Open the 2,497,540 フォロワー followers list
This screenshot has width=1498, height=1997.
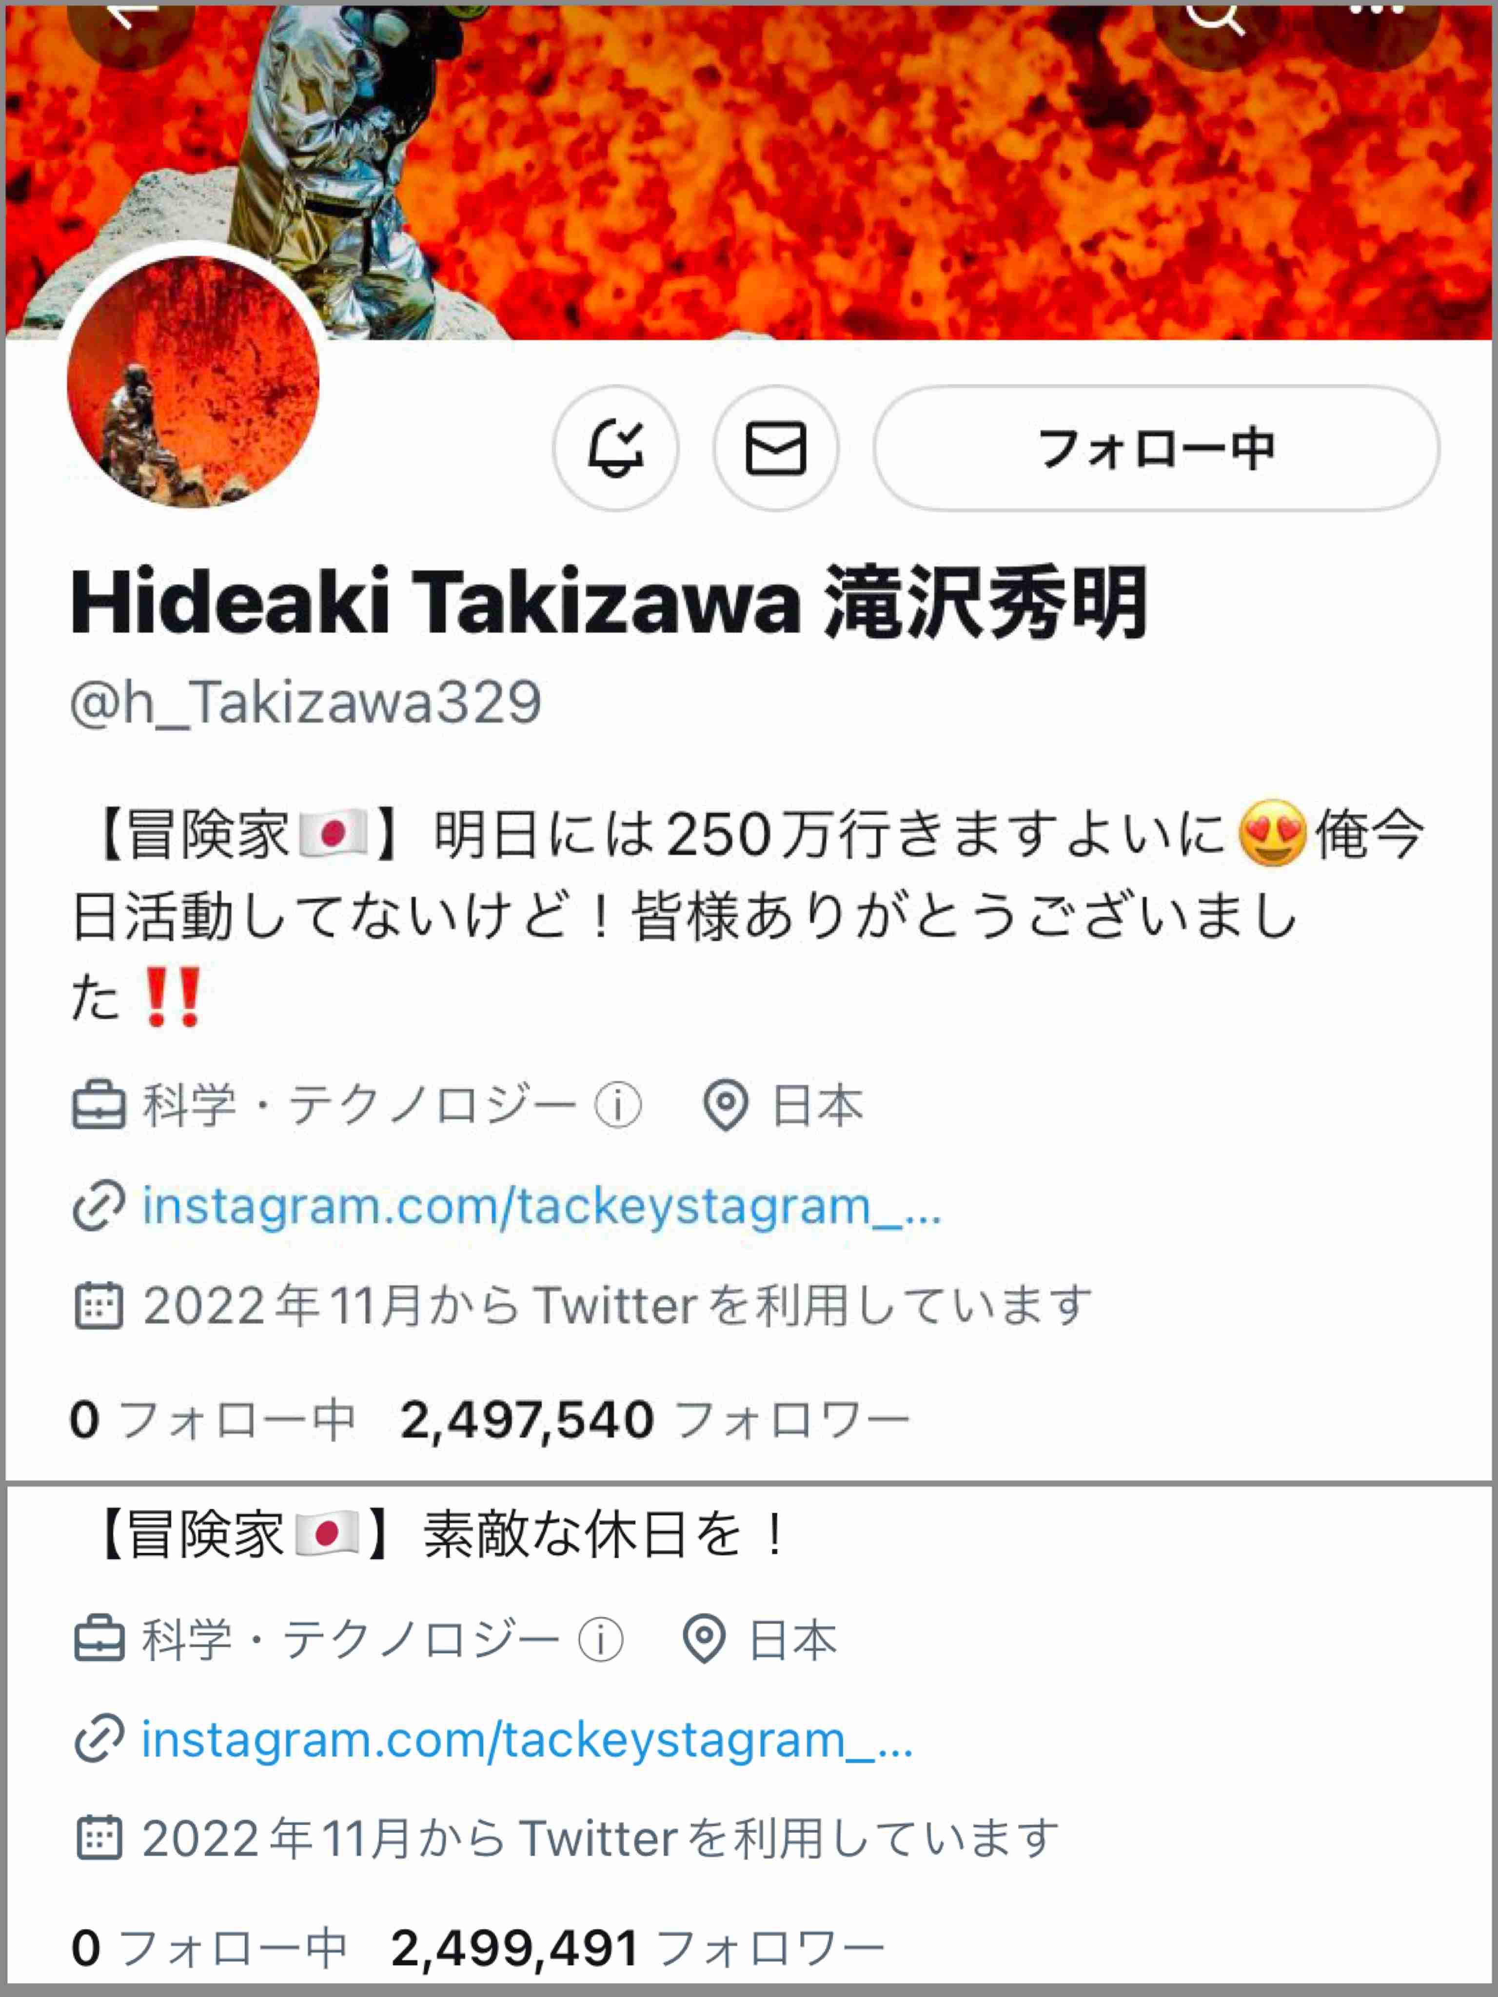pos(655,1419)
